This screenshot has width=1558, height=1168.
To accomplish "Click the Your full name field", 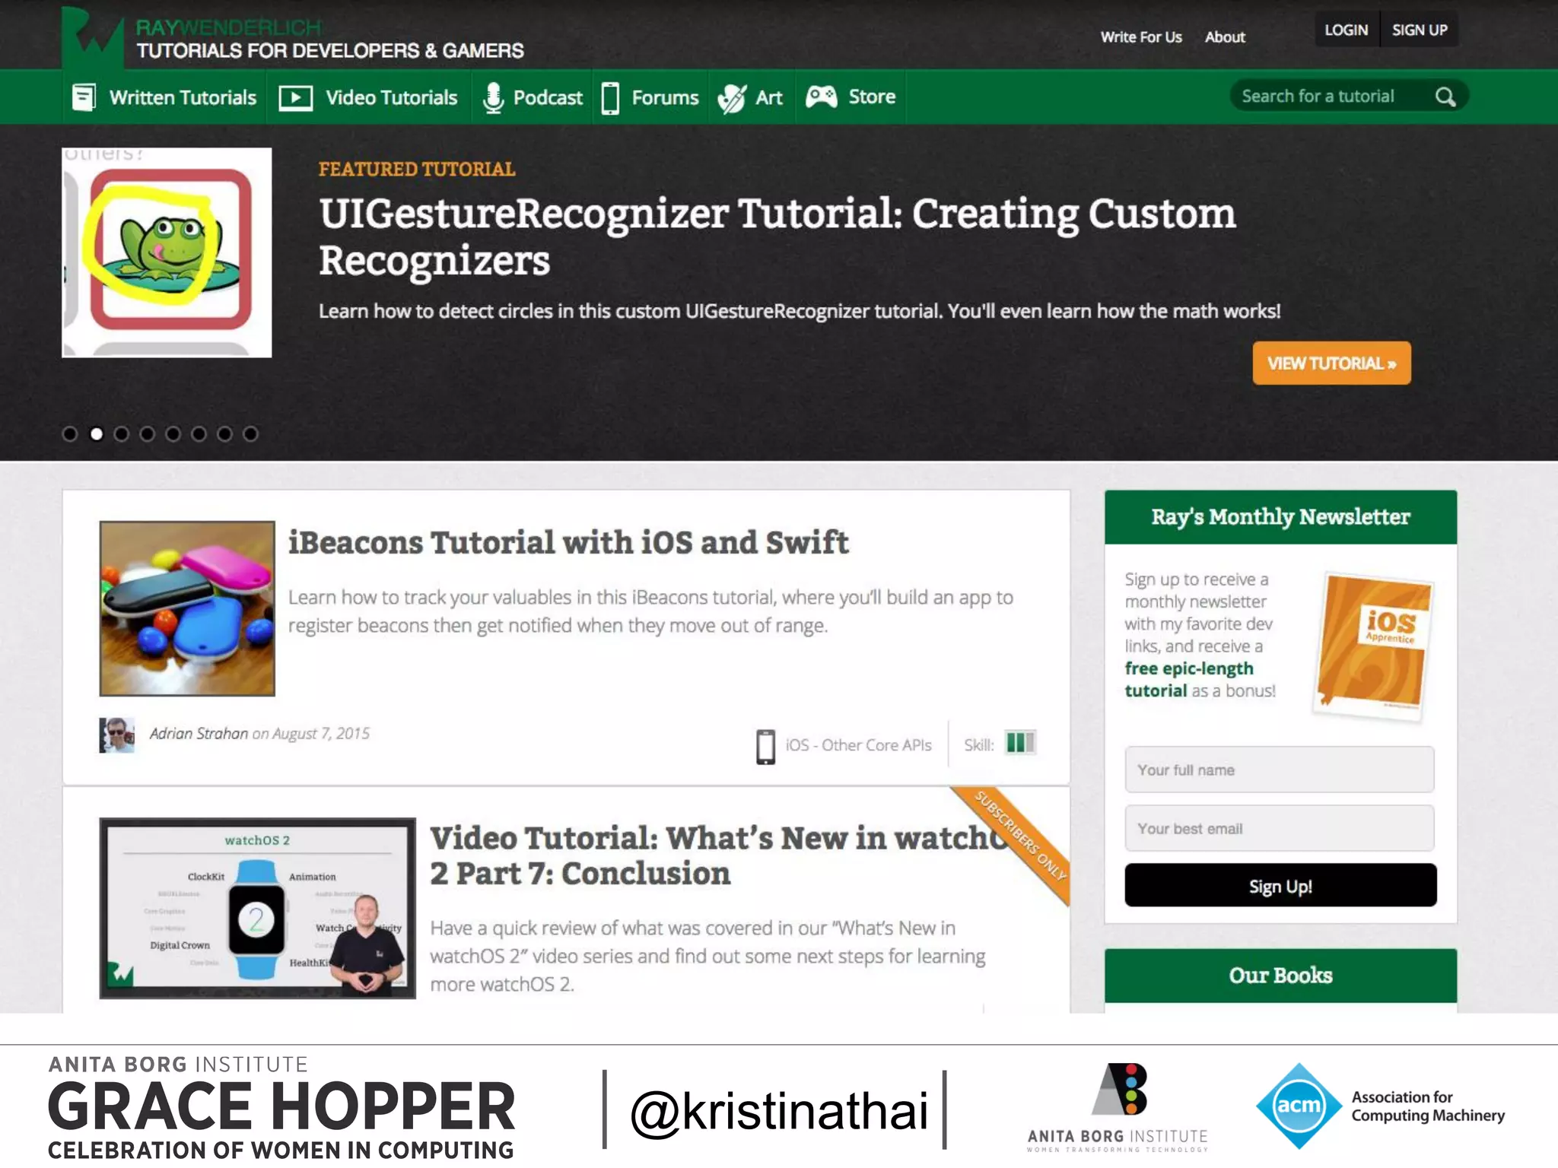I will pyautogui.click(x=1280, y=770).
